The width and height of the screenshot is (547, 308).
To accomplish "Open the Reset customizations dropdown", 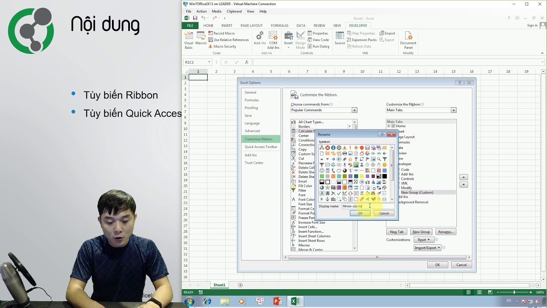I will (x=423, y=240).
